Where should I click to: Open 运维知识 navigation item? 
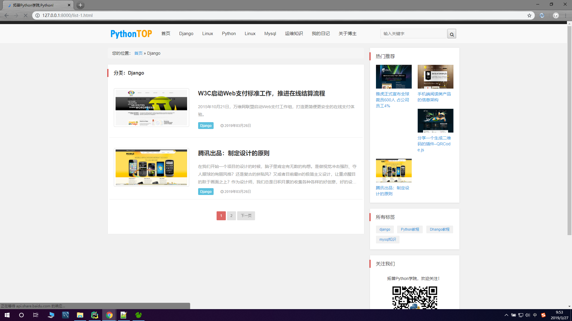(x=294, y=34)
